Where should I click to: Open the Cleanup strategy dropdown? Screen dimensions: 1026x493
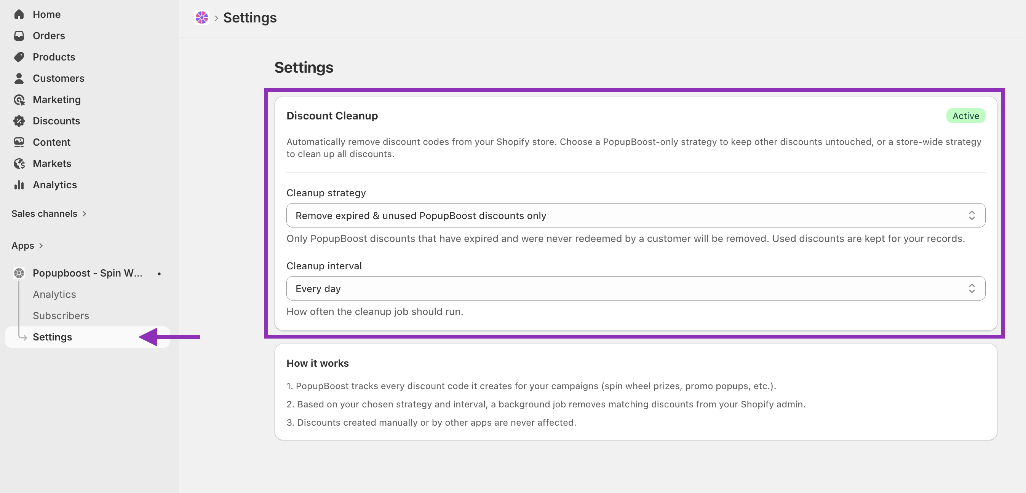pos(636,215)
